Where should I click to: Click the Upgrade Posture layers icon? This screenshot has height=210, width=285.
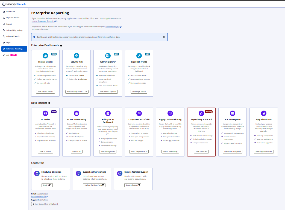(264, 113)
